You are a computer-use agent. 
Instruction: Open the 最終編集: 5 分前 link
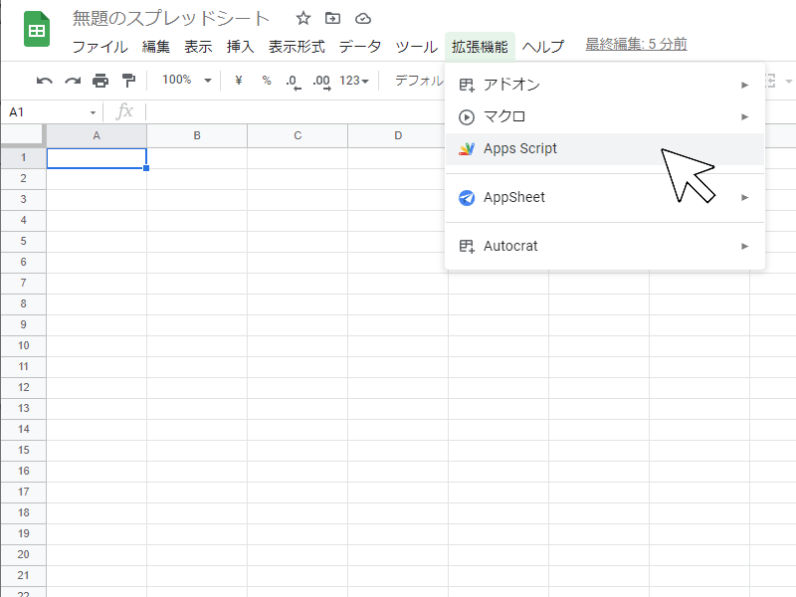[636, 44]
